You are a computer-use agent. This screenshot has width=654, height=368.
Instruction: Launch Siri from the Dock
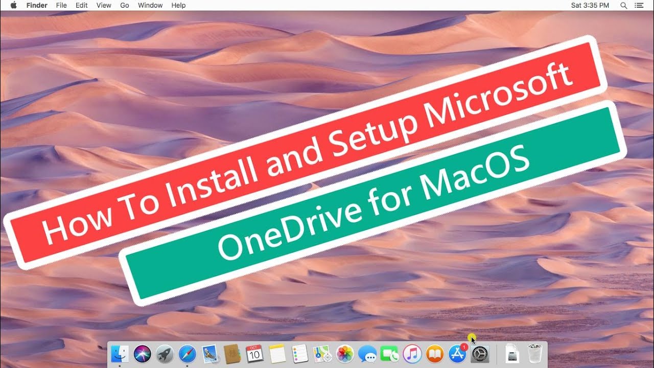coord(143,354)
